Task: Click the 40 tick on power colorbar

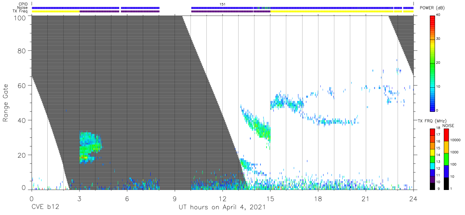Action: pyautogui.click(x=439, y=15)
